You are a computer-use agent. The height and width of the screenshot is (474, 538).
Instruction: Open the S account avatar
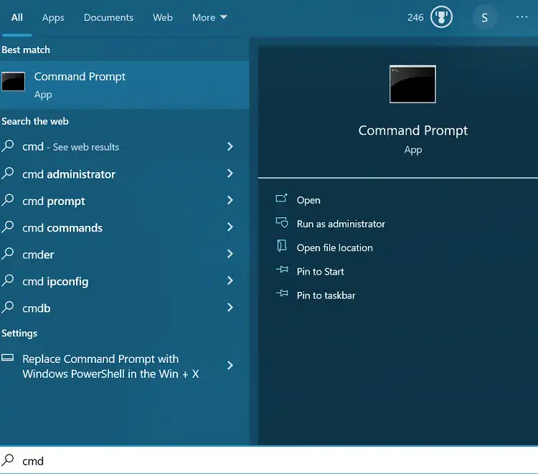point(484,17)
